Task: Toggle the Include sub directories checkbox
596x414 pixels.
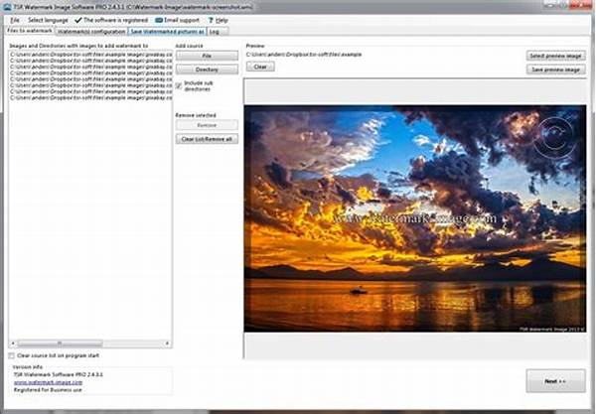Action: 179,85
